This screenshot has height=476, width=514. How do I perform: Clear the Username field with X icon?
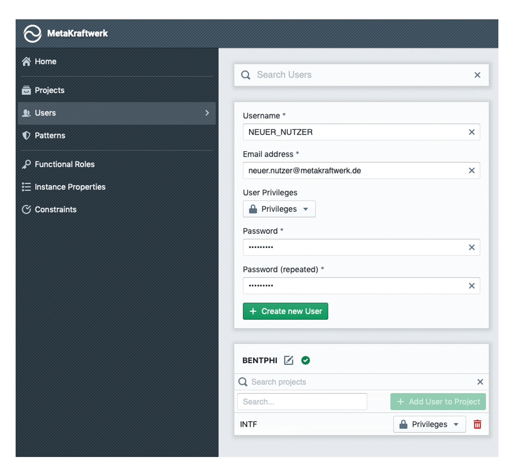pyautogui.click(x=471, y=132)
